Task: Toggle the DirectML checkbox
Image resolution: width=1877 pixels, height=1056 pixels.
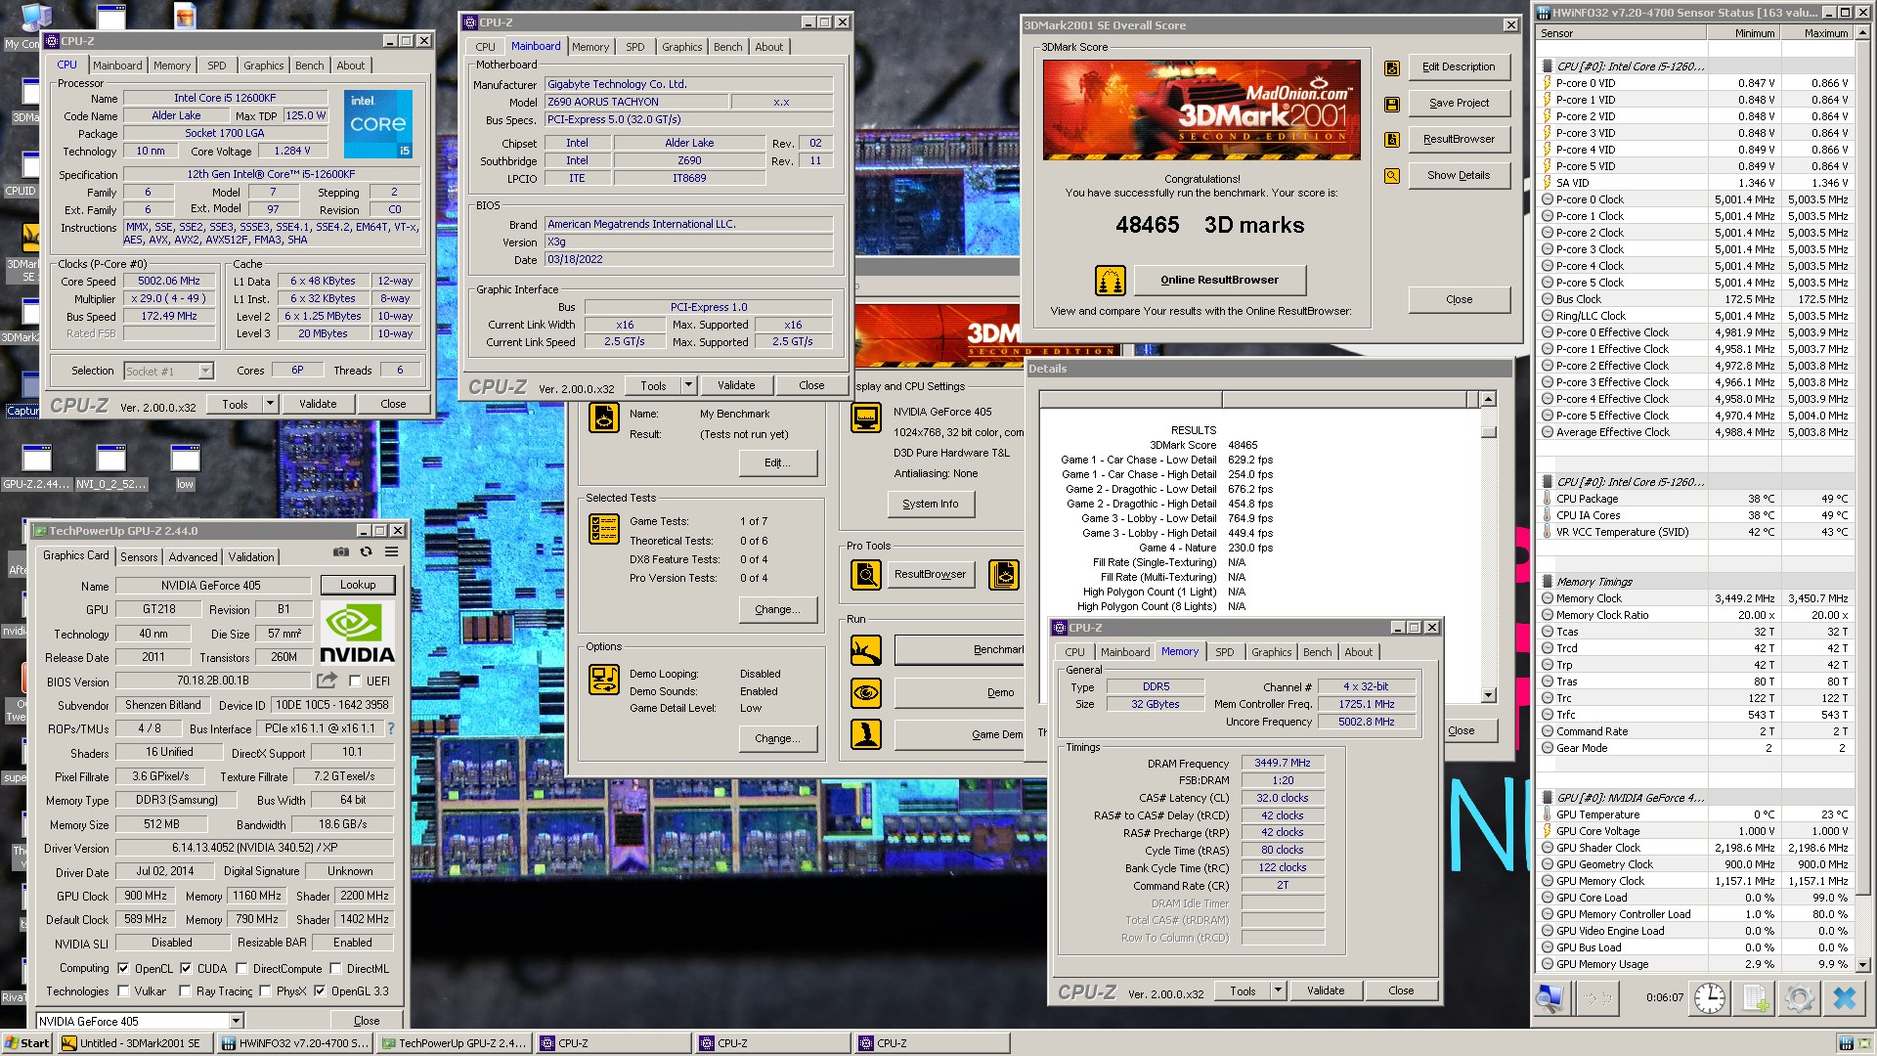Action: tap(335, 969)
